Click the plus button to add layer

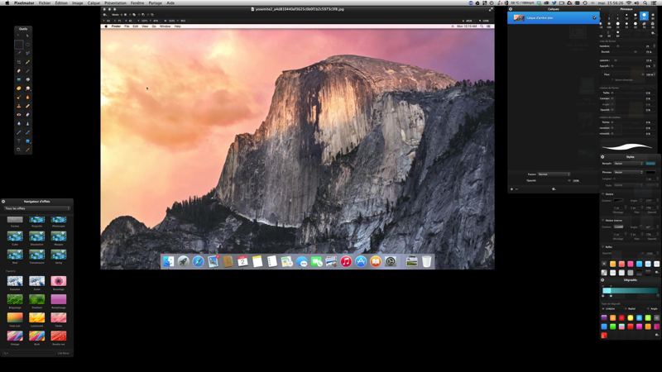511,189
